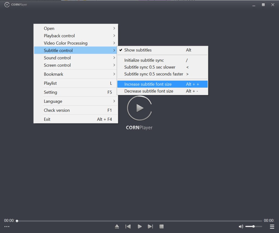279x233 pixels.
Task: Start playback with the bottom play button
Action: tap(140, 226)
